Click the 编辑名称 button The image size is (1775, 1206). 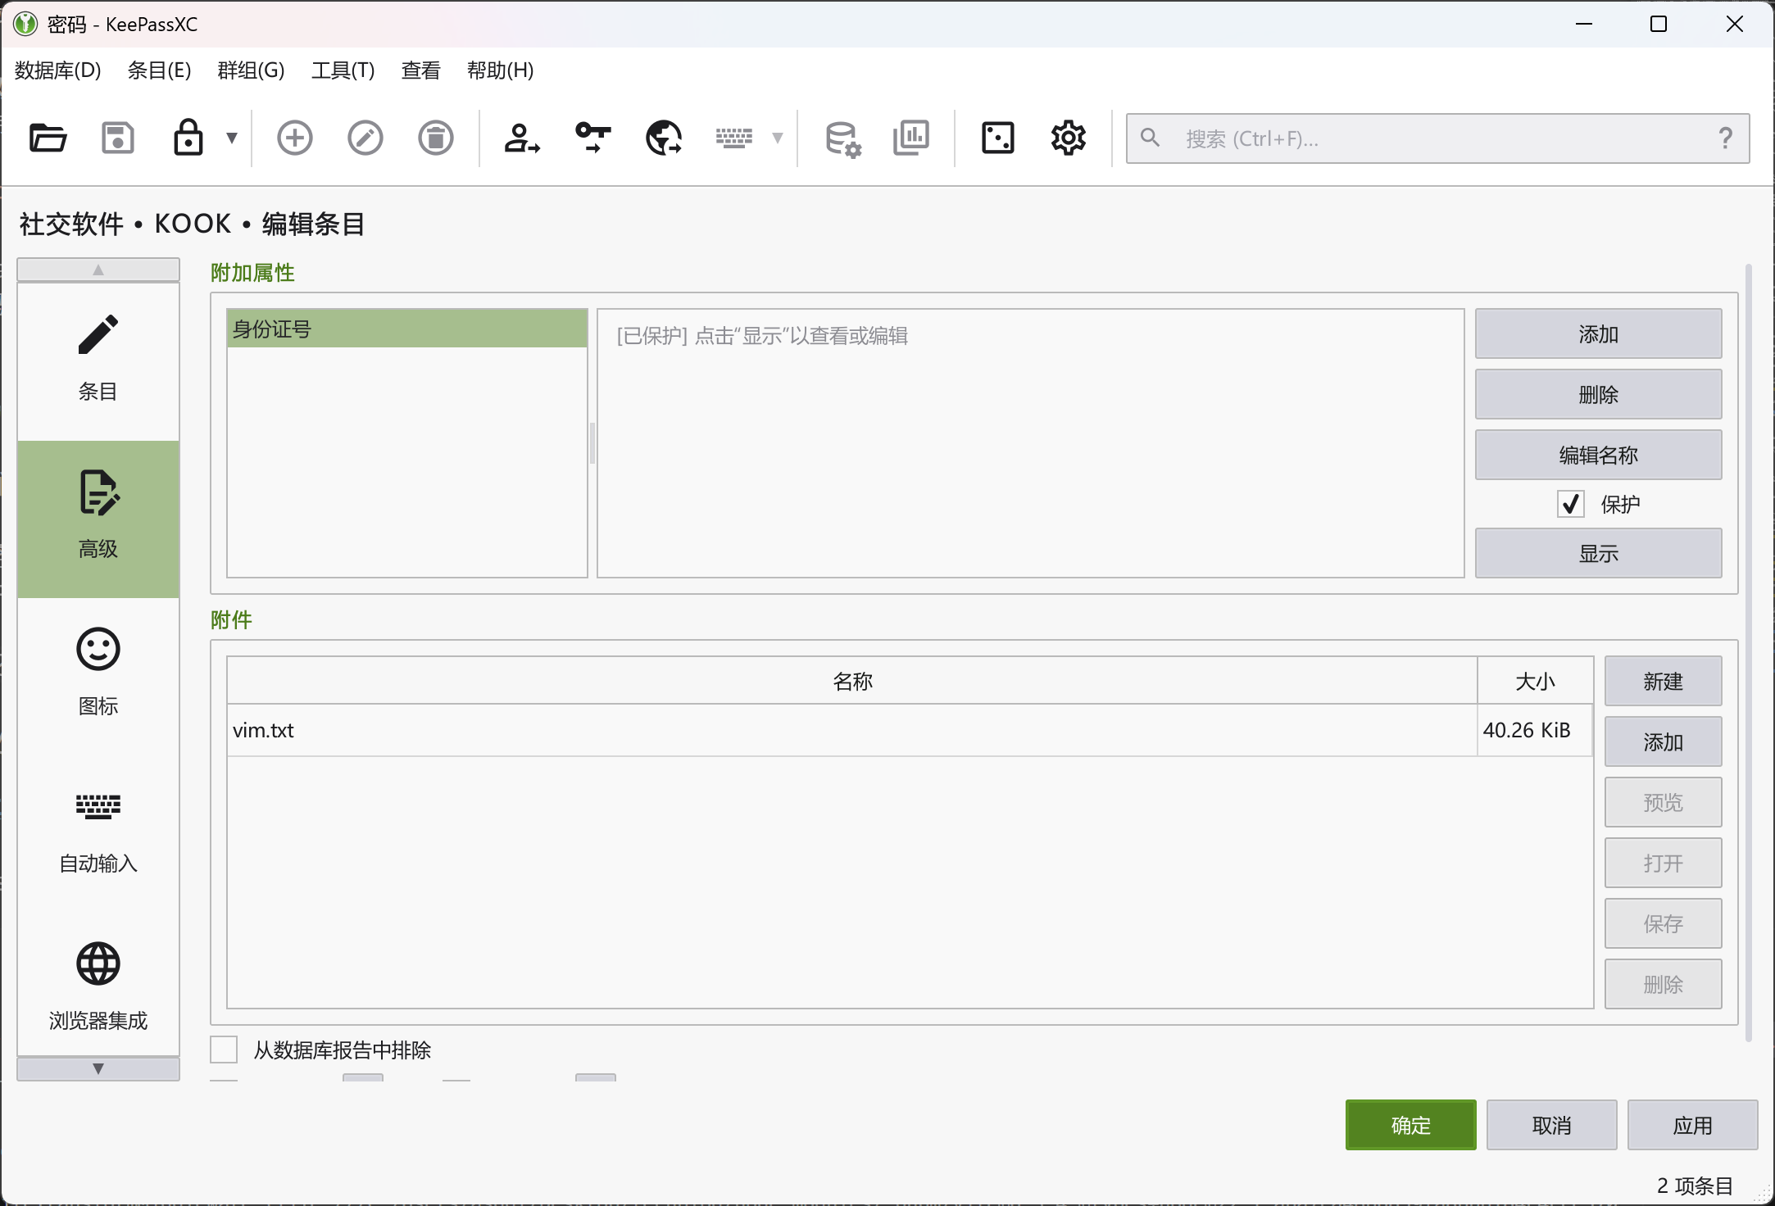point(1599,455)
